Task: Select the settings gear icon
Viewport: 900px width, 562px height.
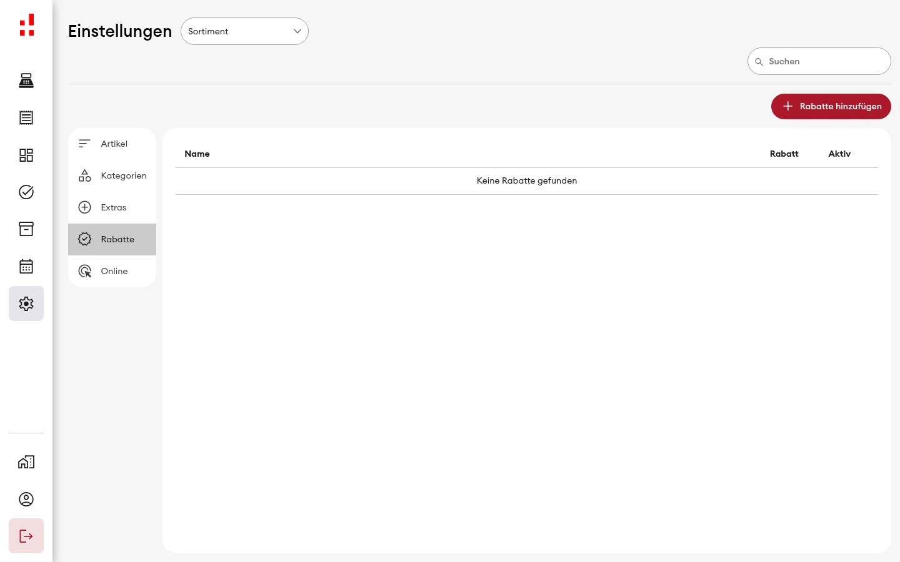Action: pyautogui.click(x=26, y=303)
